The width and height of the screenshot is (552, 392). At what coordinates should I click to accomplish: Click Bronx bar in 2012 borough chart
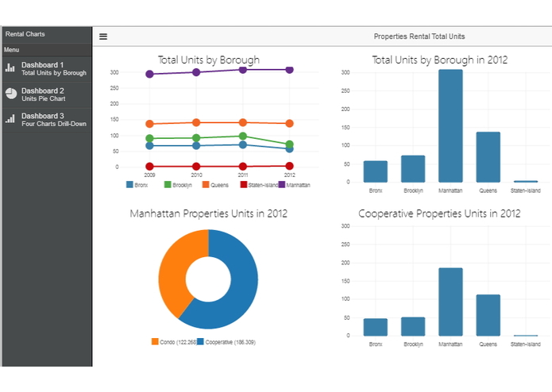(375, 171)
